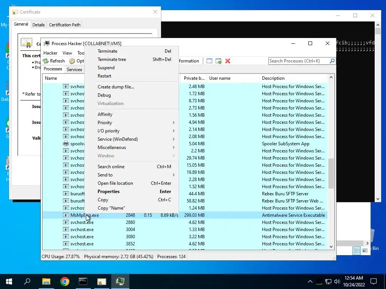386x289 pixels.
Task: Click CPU Usage status bar entry
Action: click(61, 257)
